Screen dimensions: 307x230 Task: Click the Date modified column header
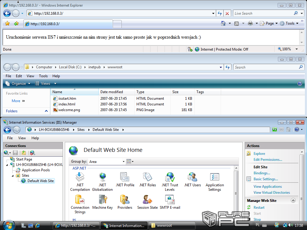coord(116,92)
